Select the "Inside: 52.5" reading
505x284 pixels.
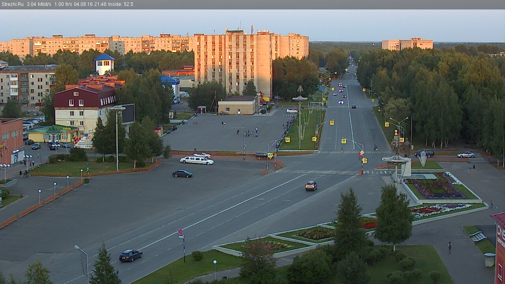(x=121, y=4)
